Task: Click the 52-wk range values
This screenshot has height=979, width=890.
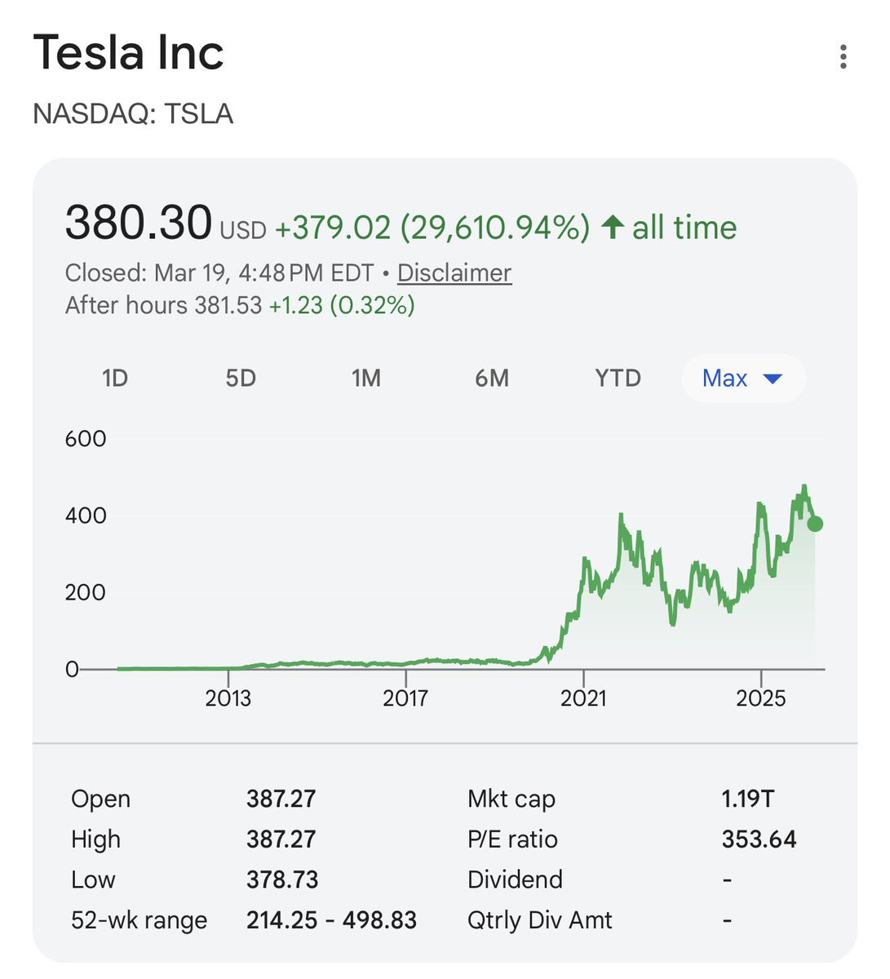Action: [x=331, y=920]
